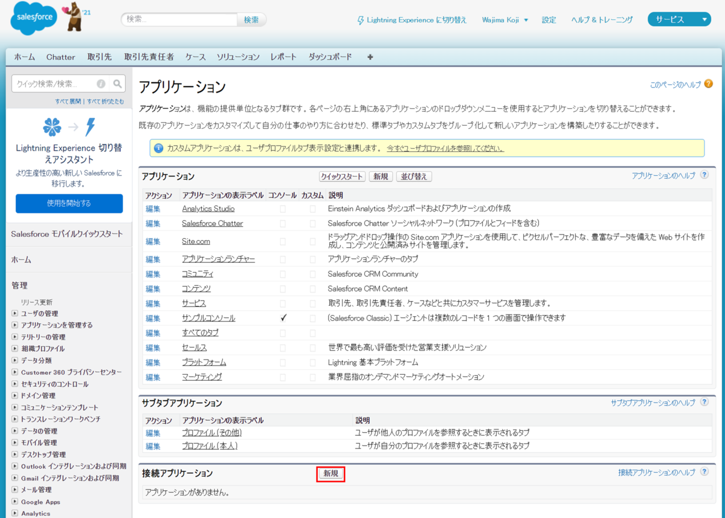Viewport: 725px width, 518px height.
Task: Open the Chatter tab
Action: 61,57
